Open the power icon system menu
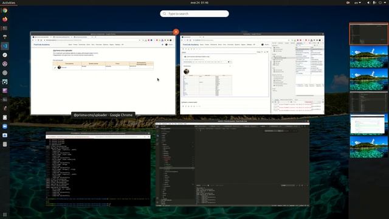 tap(380, 2)
